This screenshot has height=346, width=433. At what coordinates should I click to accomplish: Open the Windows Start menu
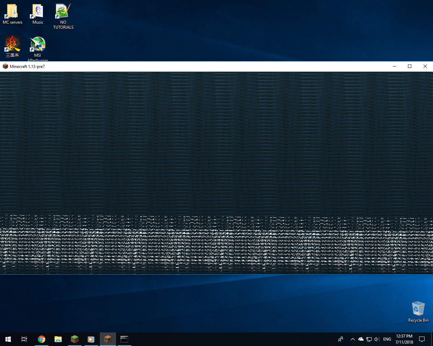(x=8, y=339)
